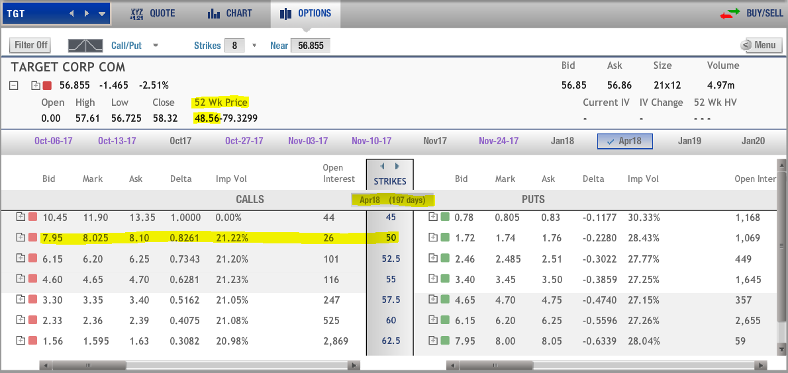The image size is (788, 373).
Task: Select the Jan18 expiration
Action: pos(562,141)
